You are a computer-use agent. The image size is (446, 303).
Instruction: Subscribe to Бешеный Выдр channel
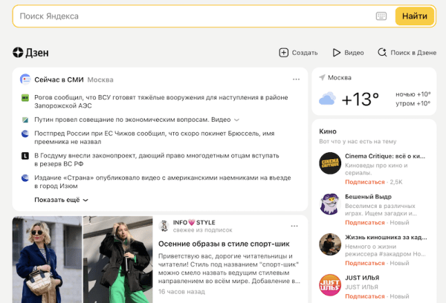365,223
